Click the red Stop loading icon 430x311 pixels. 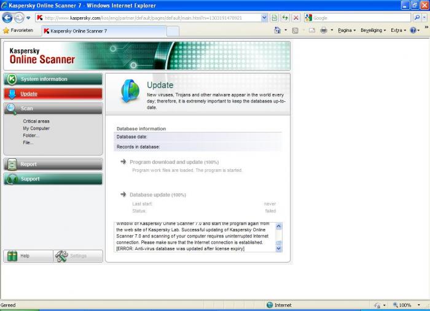tap(296, 18)
